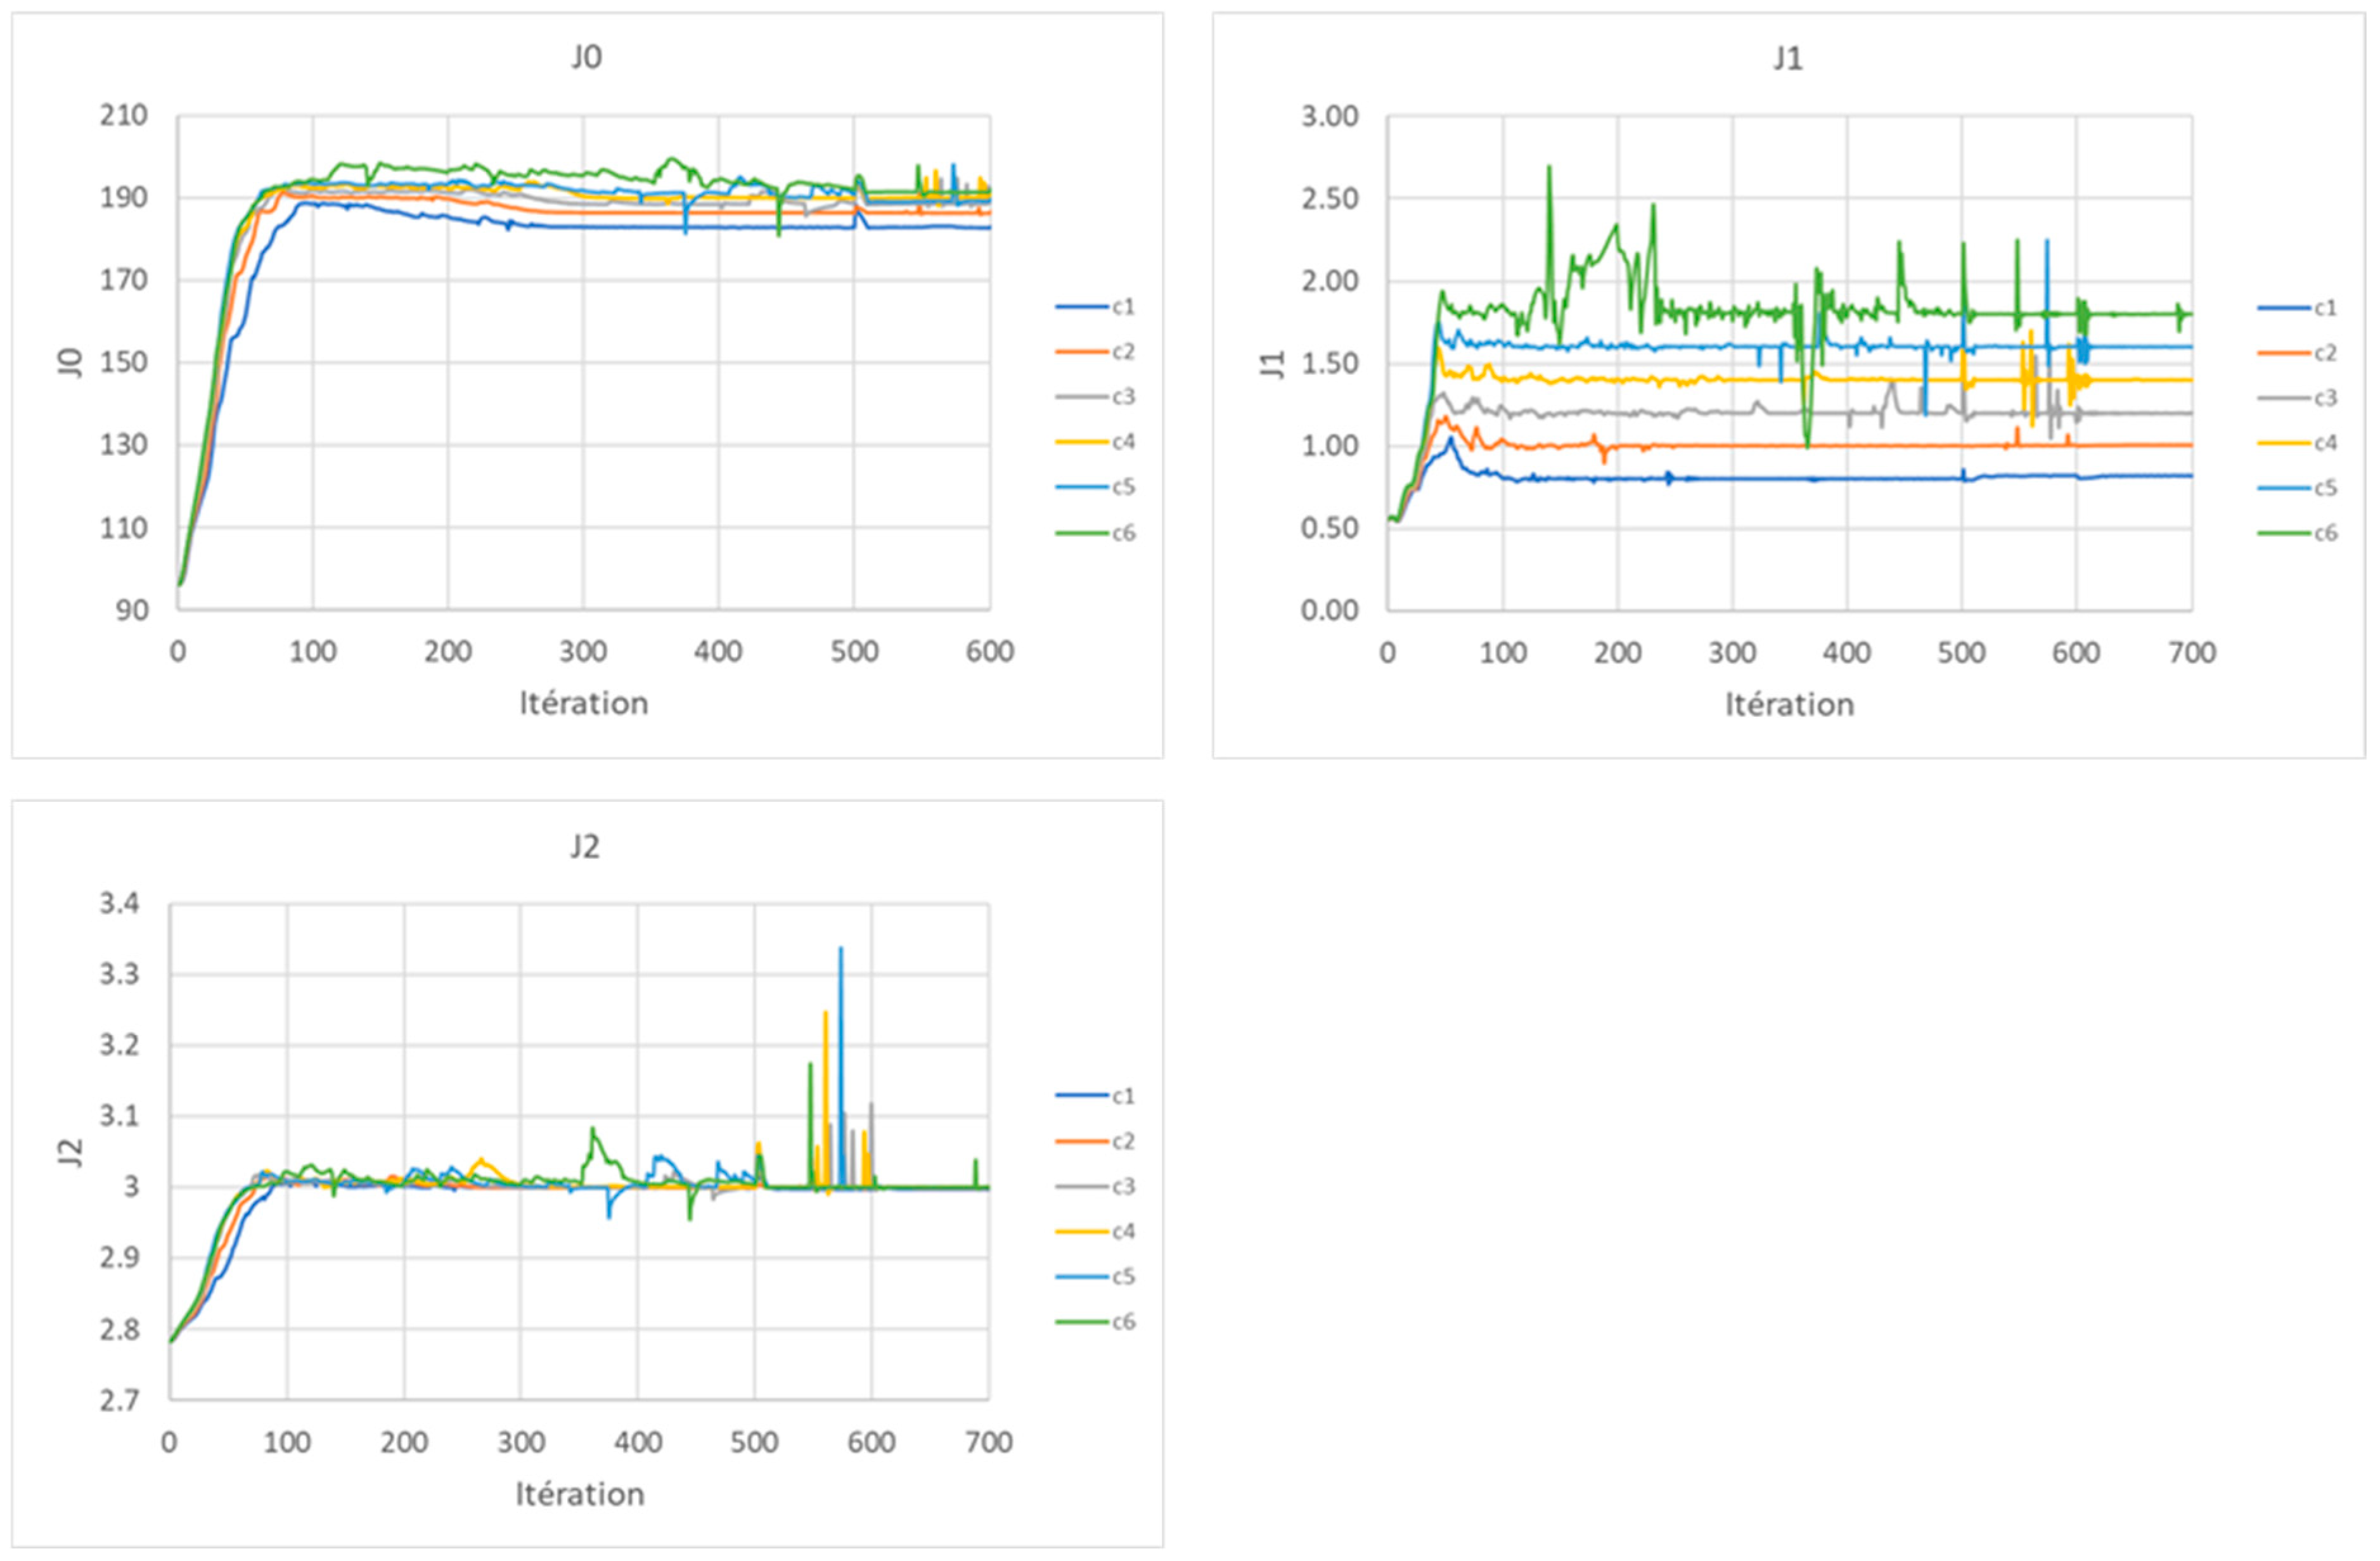The image size is (2380, 1561).
Task: Click Itération axis label under J2 chart
Action: [579, 1494]
